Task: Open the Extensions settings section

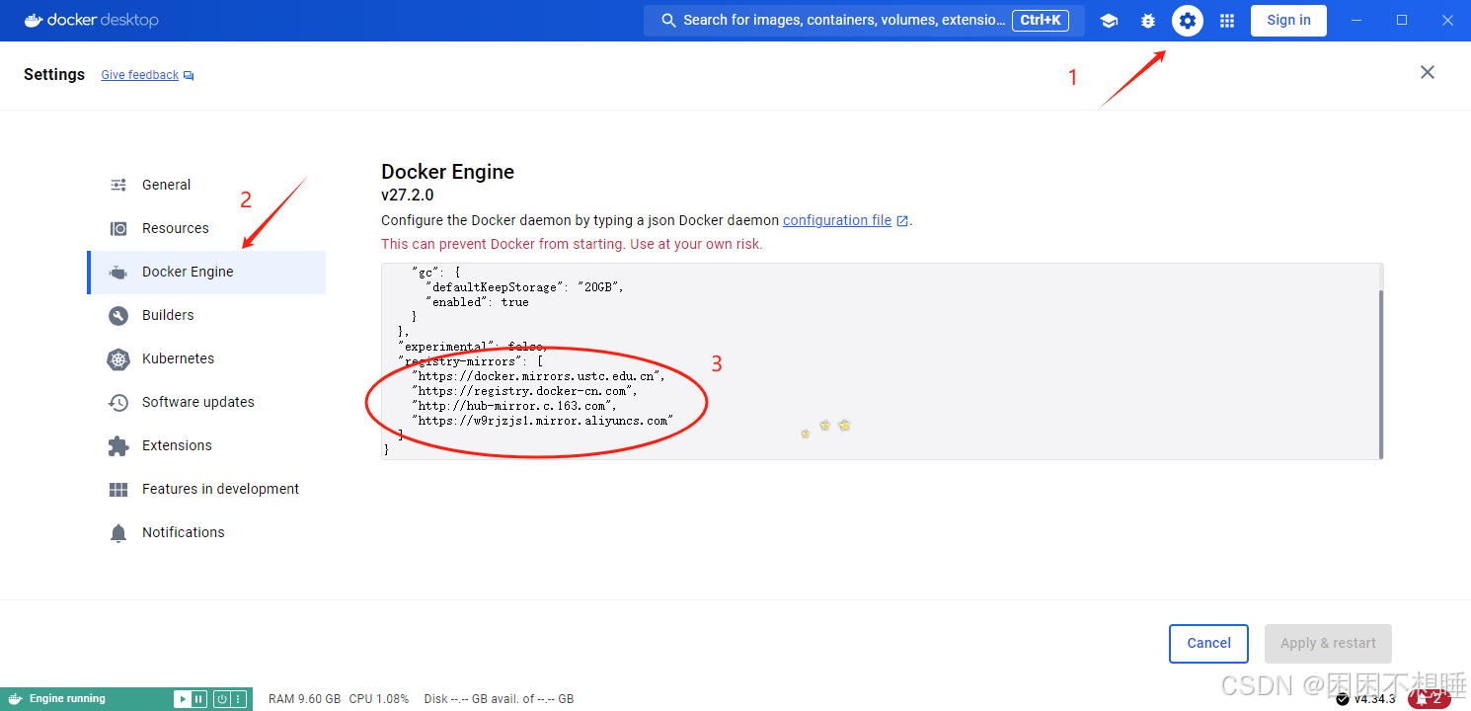Action: [206, 445]
